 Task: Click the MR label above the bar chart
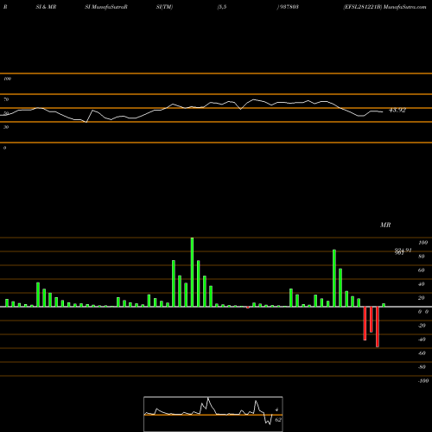[x=385, y=225]
